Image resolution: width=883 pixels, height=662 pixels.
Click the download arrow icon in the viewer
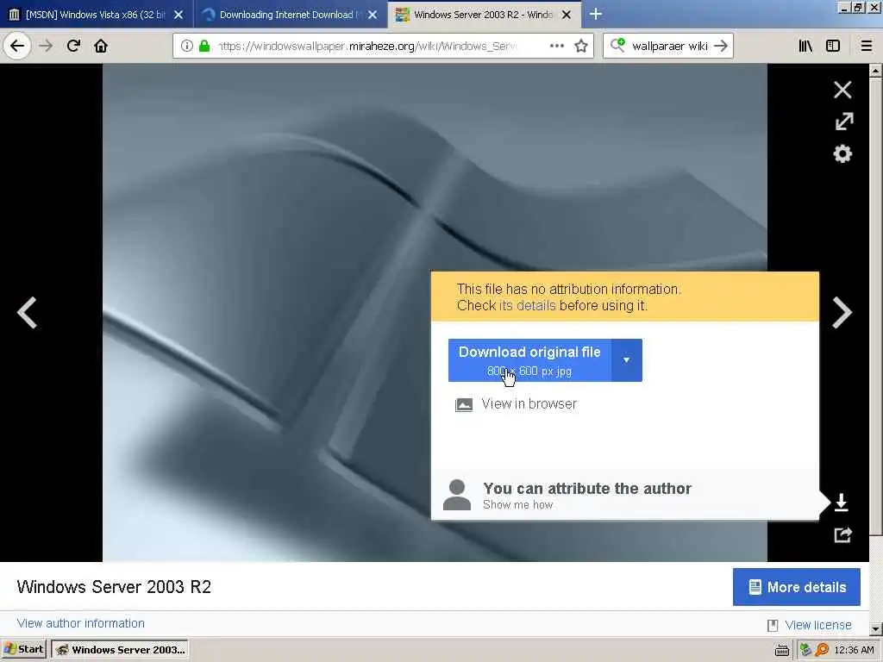tap(842, 503)
